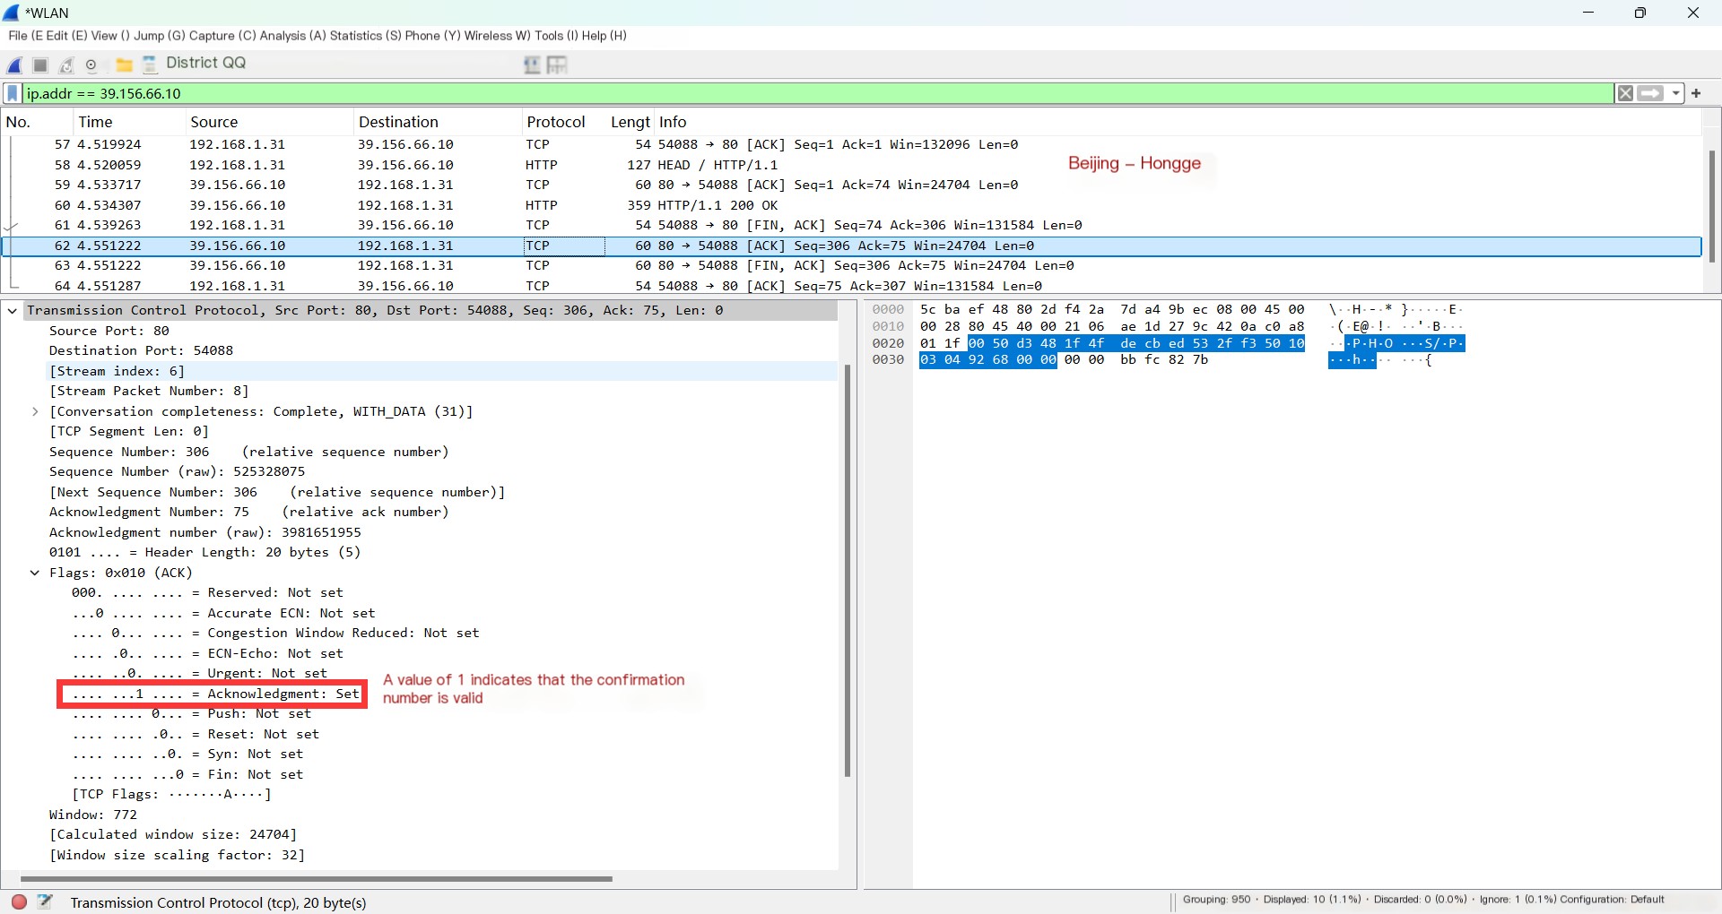Open a capture file with the folder icon
The height and width of the screenshot is (914, 1722).
click(x=125, y=65)
